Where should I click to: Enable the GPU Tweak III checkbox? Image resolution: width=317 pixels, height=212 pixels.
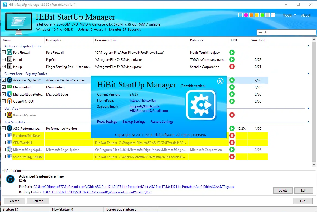click(x=4, y=143)
